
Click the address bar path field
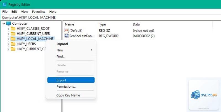[110, 17]
